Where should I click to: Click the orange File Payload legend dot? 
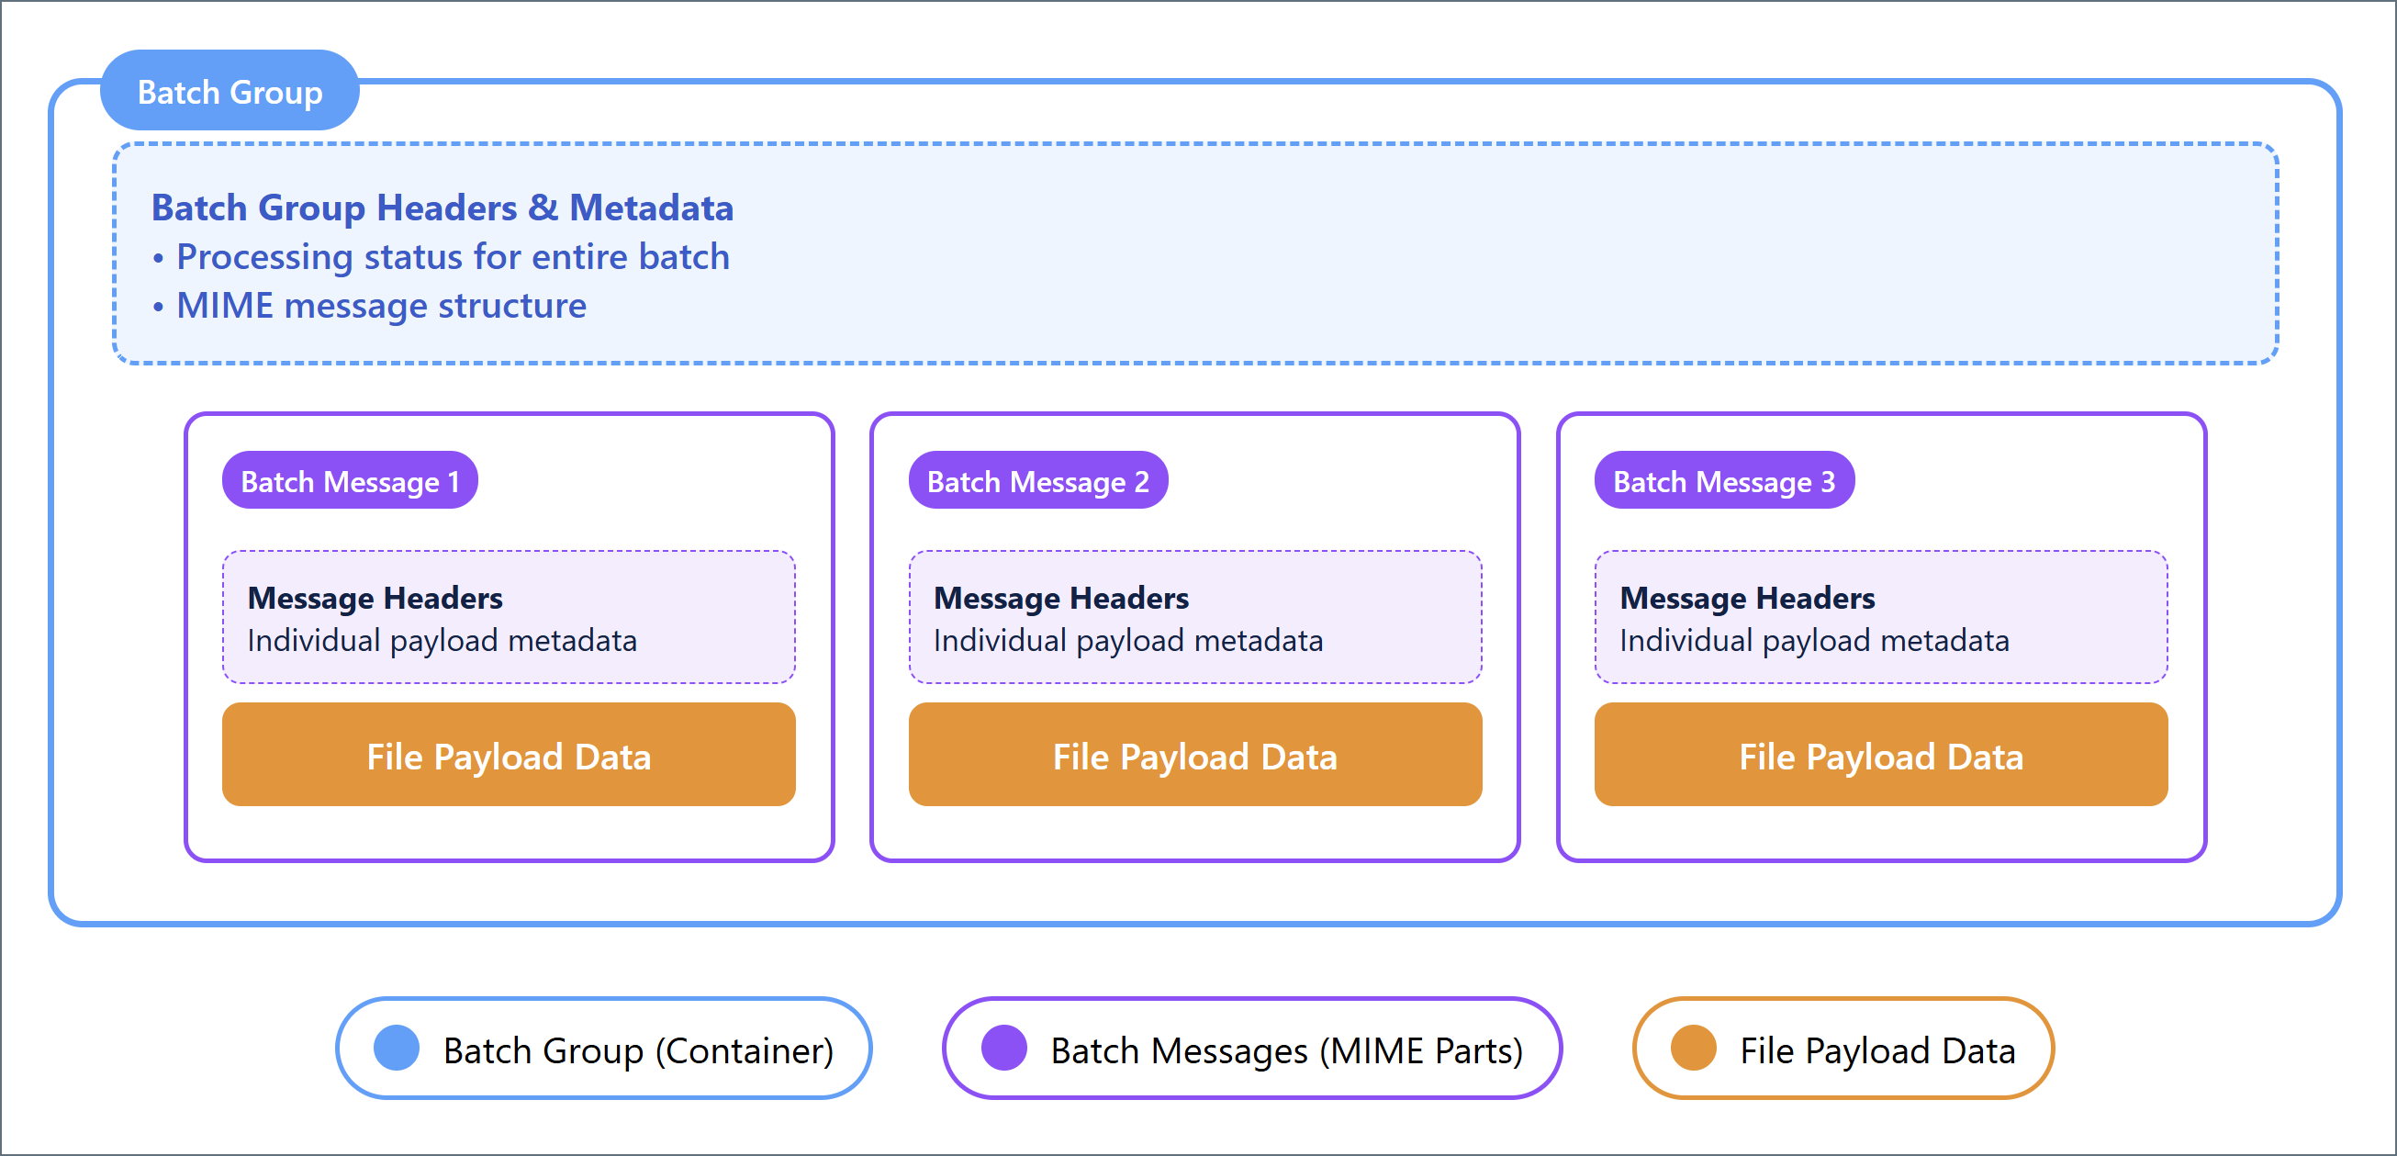(1694, 1048)
